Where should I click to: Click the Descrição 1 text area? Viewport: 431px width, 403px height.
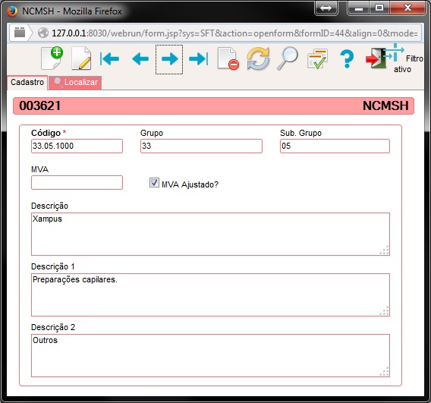(210, 294)
